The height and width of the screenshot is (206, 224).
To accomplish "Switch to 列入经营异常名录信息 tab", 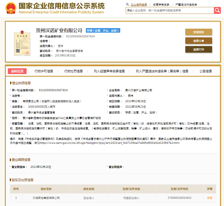I will (x=109, y=71).
